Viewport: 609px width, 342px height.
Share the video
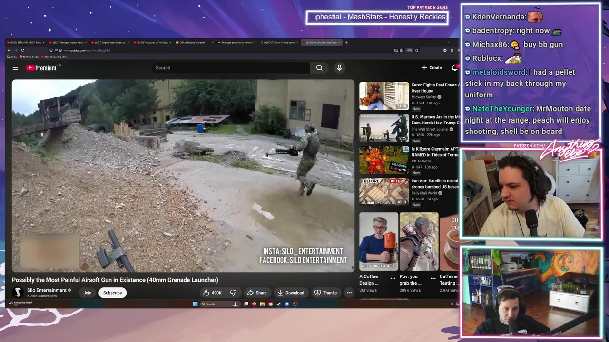click(257, 293)
